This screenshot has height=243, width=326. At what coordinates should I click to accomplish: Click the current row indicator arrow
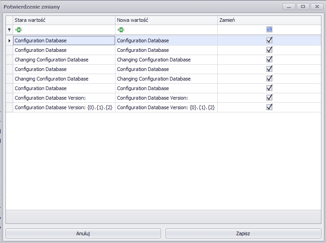(x=10, y=40)
